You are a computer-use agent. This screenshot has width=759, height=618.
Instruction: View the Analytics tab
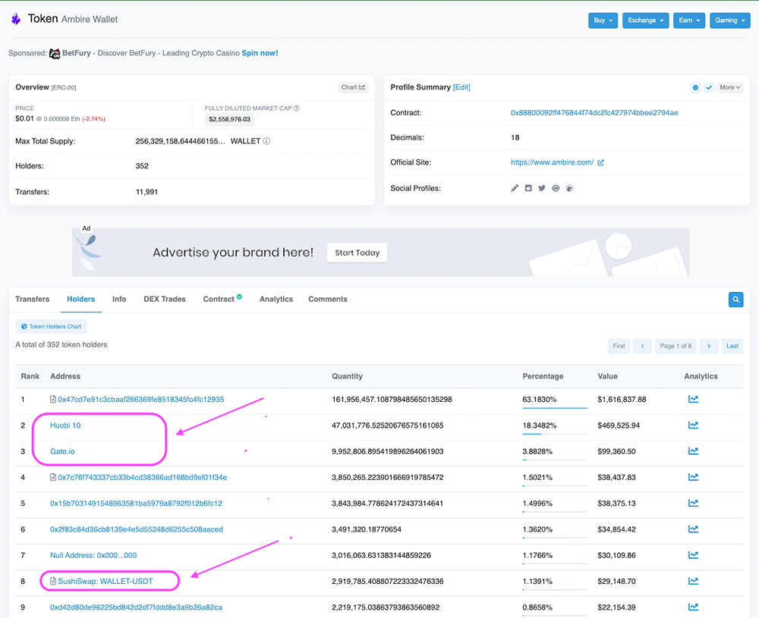pos(276,300)
